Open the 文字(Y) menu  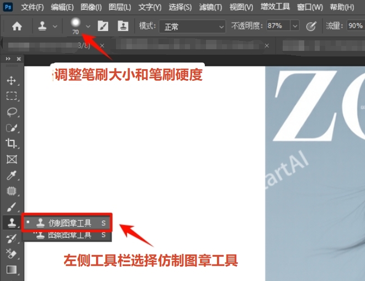(x=150, y=7)
